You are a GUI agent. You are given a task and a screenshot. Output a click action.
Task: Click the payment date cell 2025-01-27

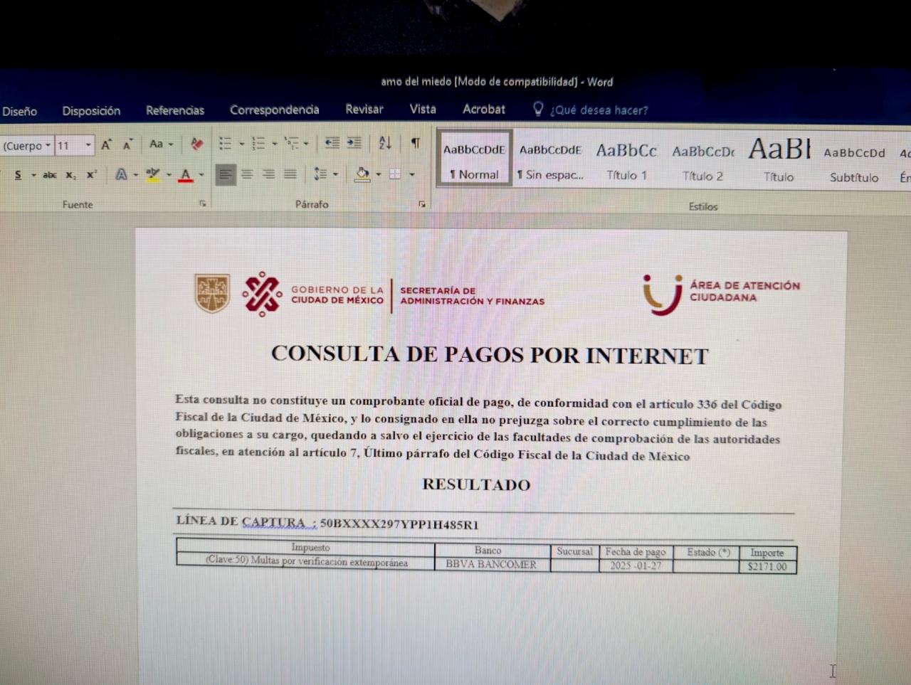(x=636, y=565)
